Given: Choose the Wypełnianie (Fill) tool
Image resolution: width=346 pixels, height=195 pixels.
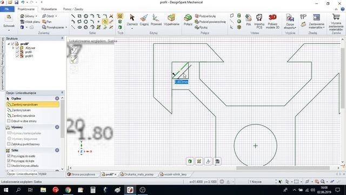Looking at the screenshot, I should click(x=171, y=20).
